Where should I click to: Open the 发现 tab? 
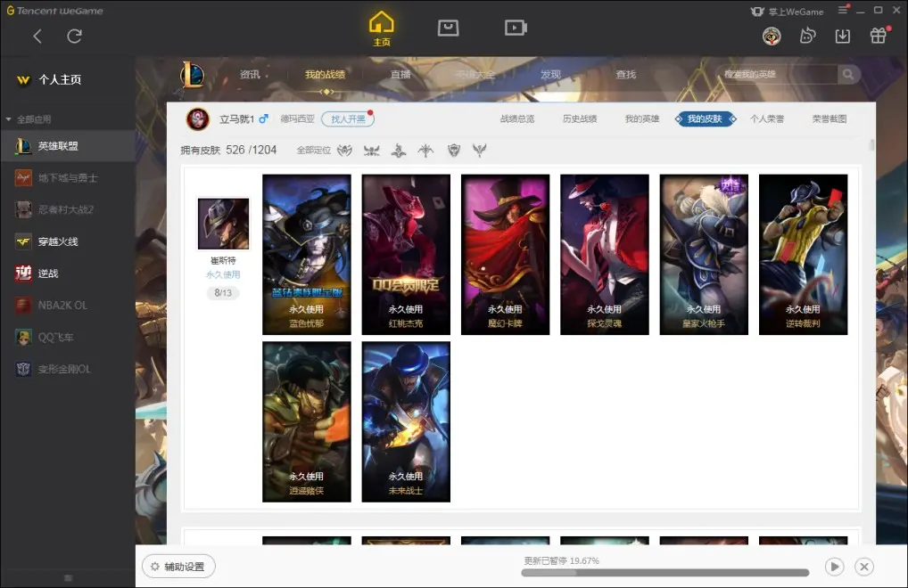[x=550, y=75]
